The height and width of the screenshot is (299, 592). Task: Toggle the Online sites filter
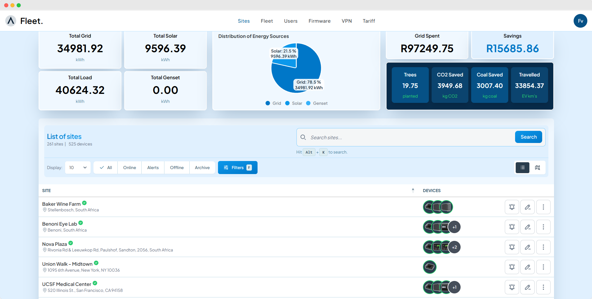click(129, 168)
